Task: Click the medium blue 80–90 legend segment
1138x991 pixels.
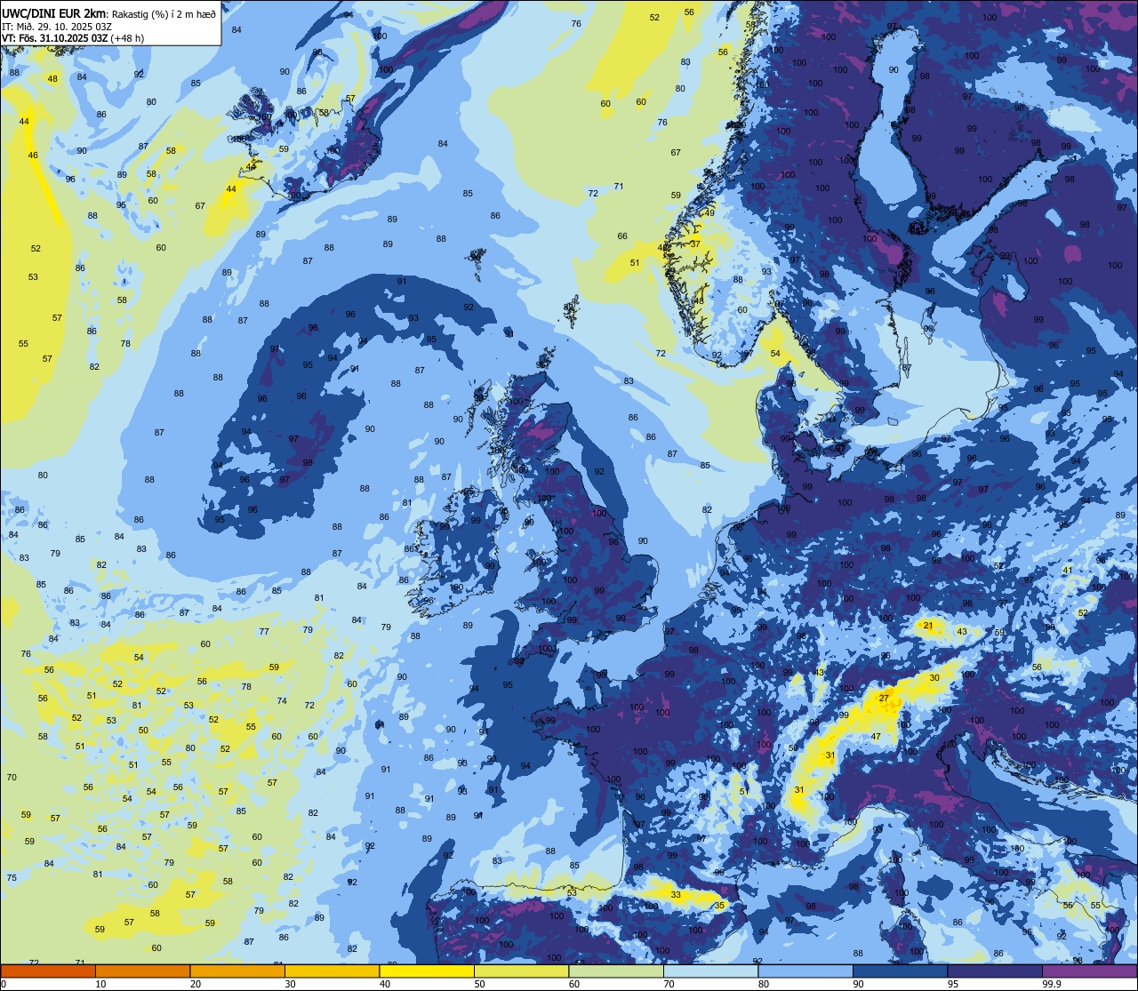Action: pyautogui.click(x=805, y=971)
